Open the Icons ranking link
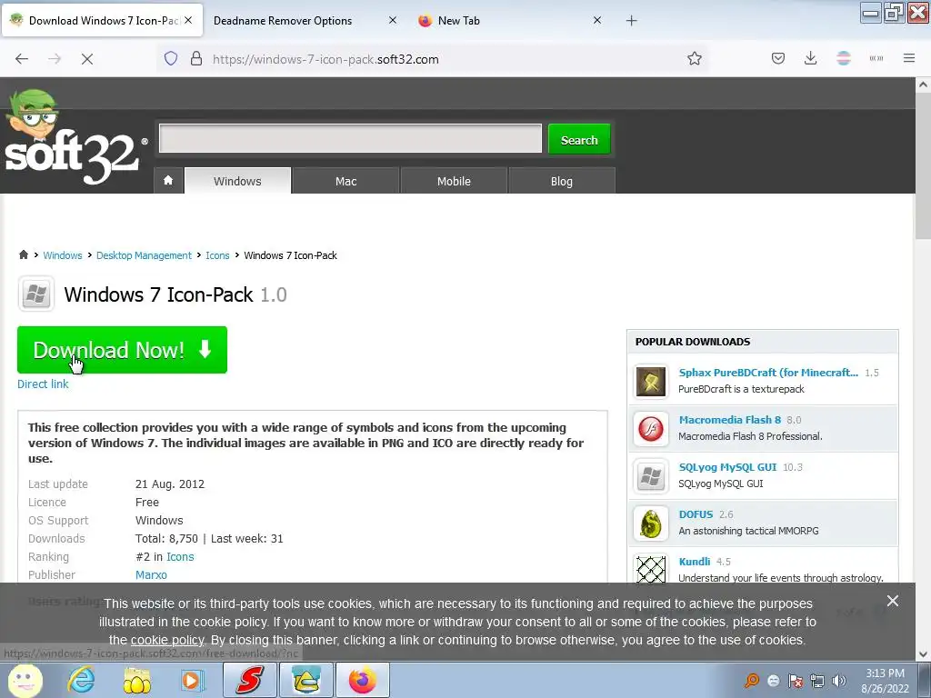 click(180, 557)
